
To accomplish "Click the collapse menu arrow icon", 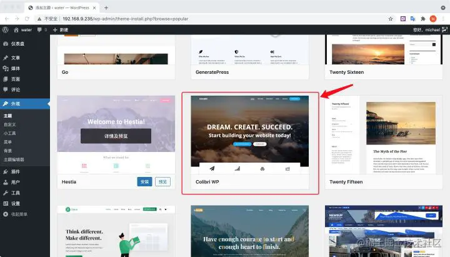I will [x=6, y=214].
